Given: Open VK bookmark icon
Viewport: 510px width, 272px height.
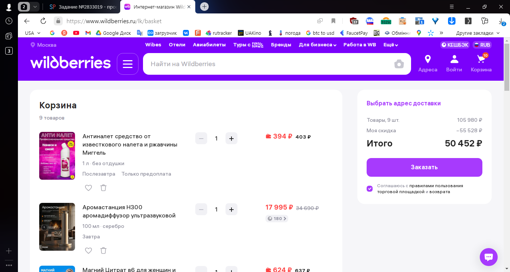Looking at the screenshot, I should (186, 33).
